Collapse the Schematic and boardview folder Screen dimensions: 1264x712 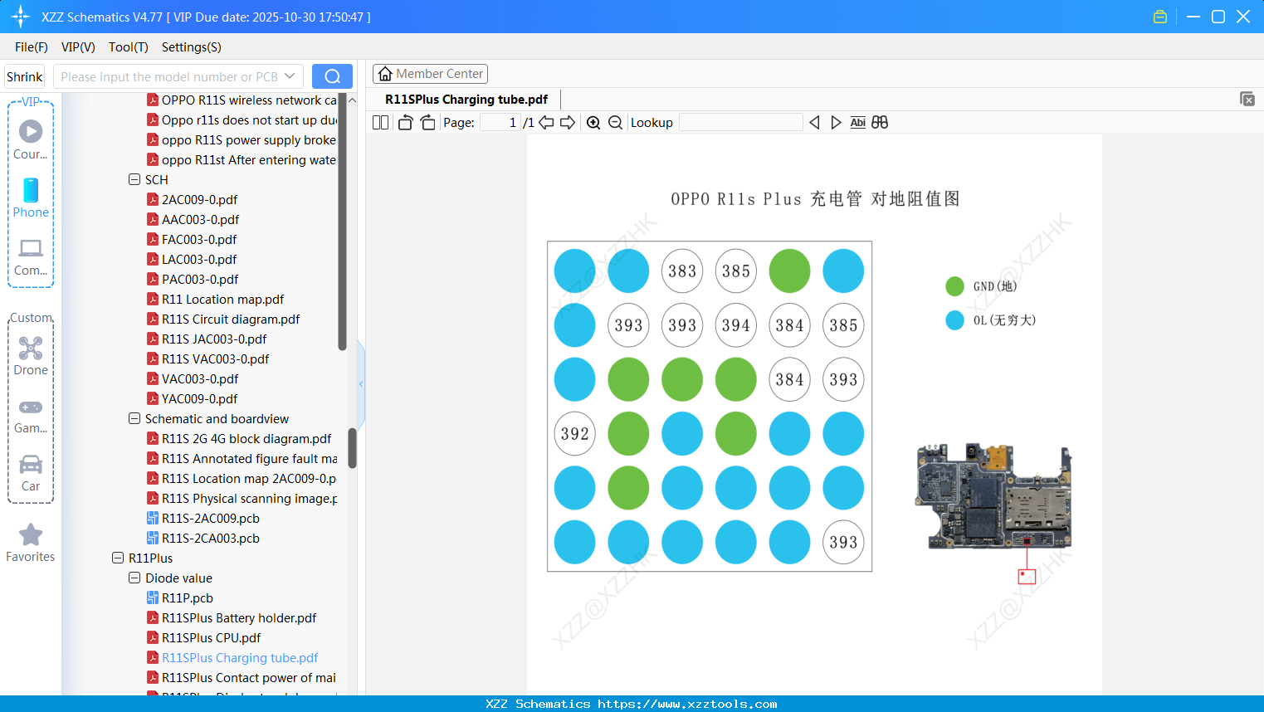(x=134, y=418)
